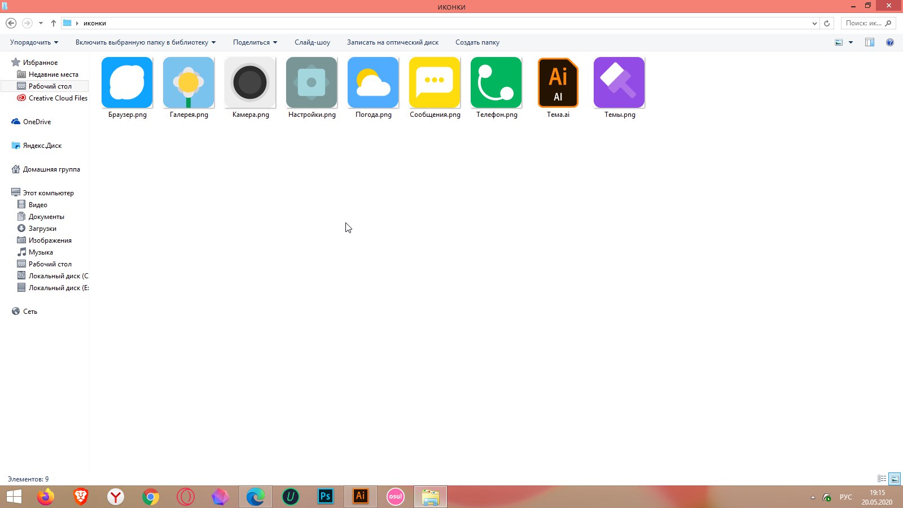
Task: Click Записать на оптический диск
Action: coord(393,42)
